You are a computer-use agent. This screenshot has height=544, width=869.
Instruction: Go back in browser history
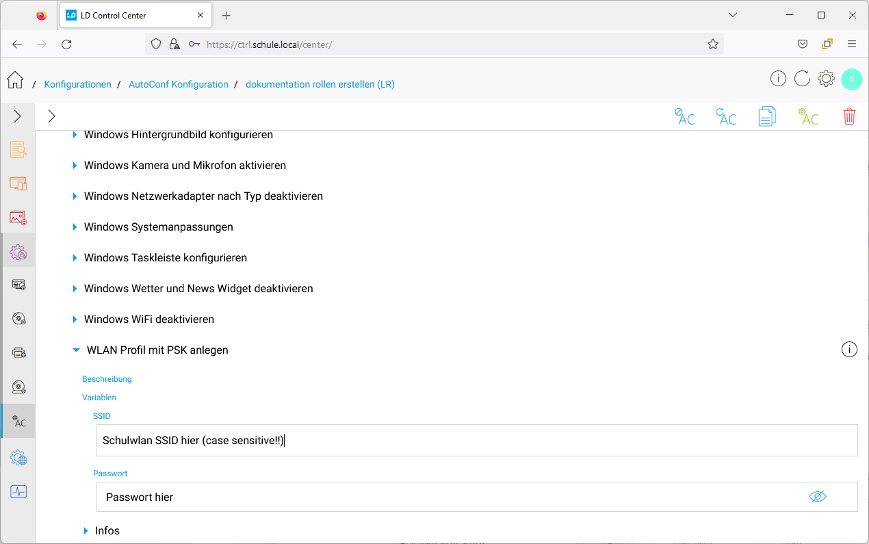(17, 44)
